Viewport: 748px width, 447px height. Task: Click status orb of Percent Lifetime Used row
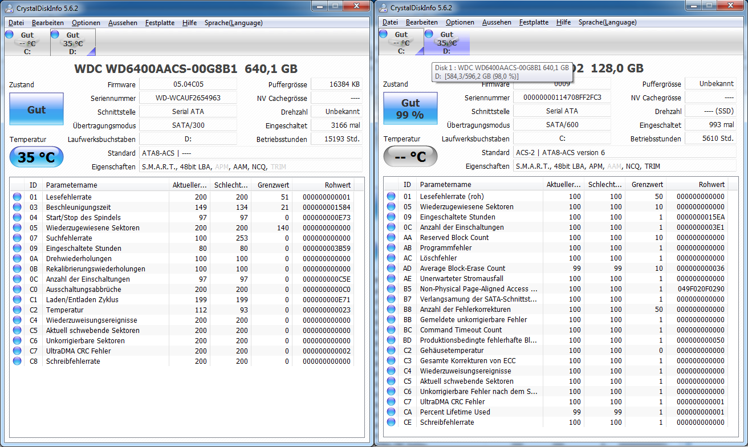[391, 412]
